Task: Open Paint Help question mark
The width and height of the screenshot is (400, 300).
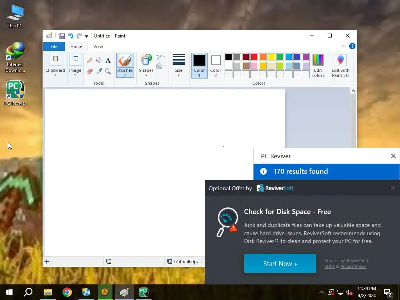Action: tap(352, 46)
